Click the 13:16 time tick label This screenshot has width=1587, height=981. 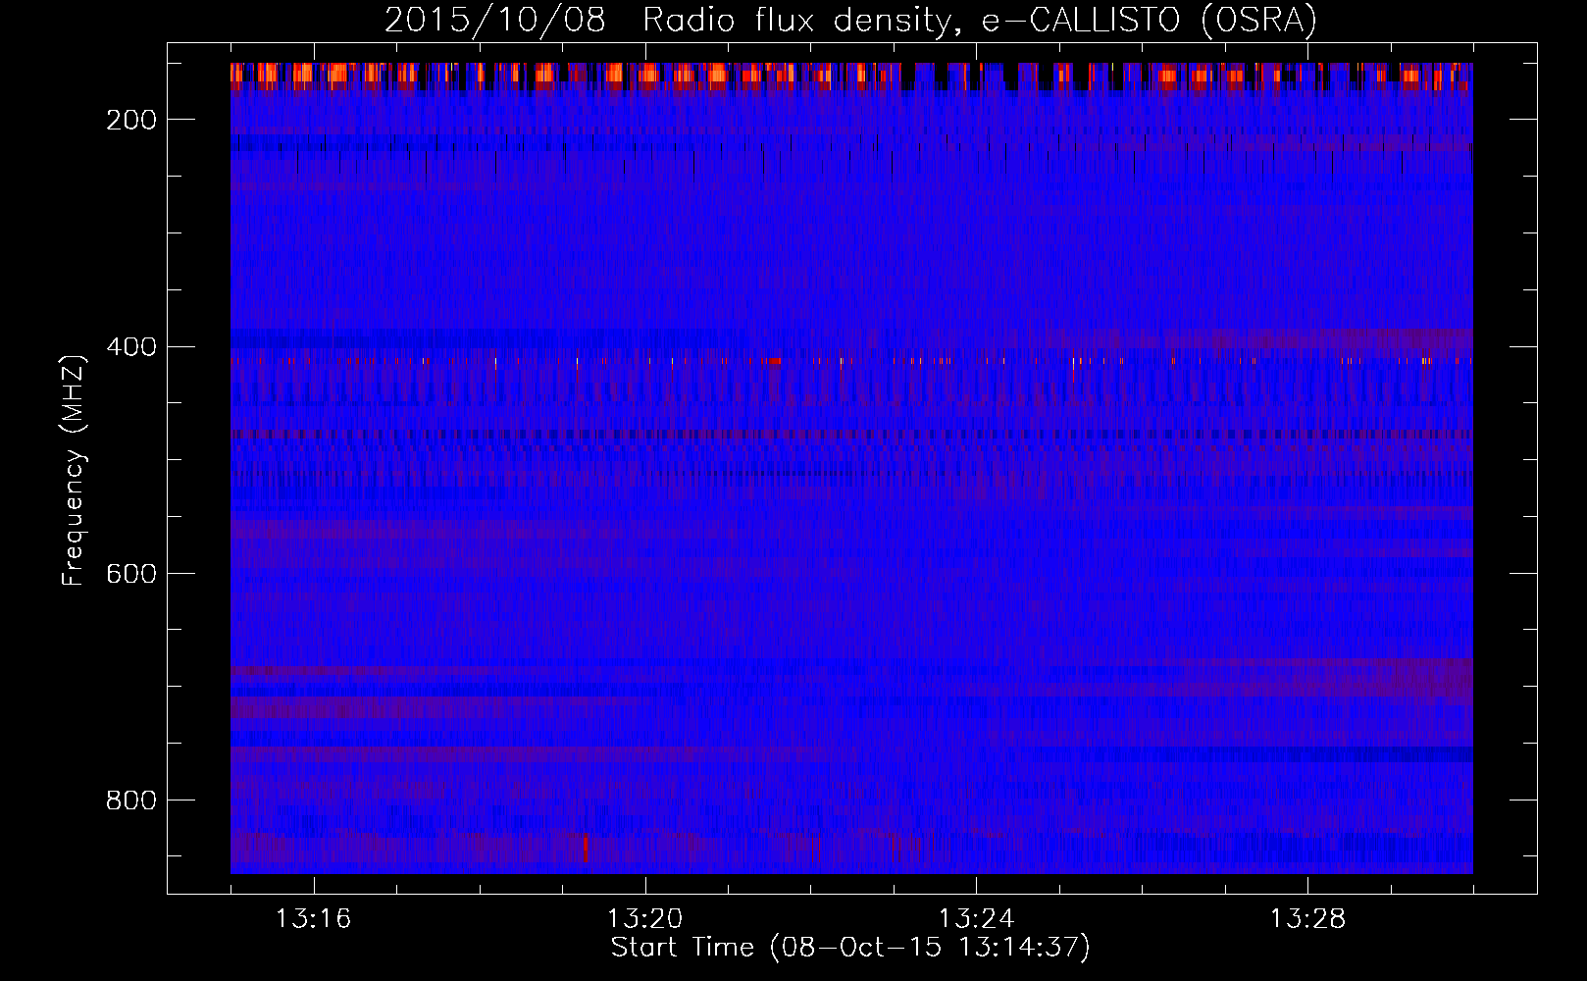coord(313,919)
